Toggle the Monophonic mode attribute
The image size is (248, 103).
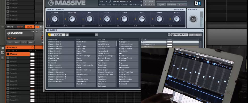(x=129, y=67)
